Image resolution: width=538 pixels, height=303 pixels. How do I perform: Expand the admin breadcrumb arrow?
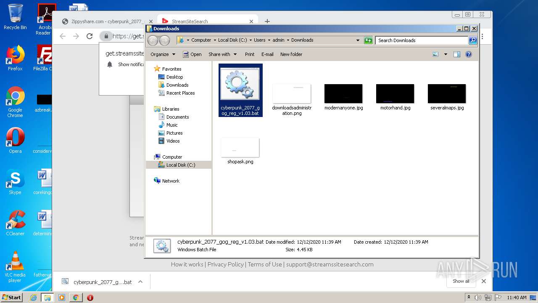coord(288,40)
